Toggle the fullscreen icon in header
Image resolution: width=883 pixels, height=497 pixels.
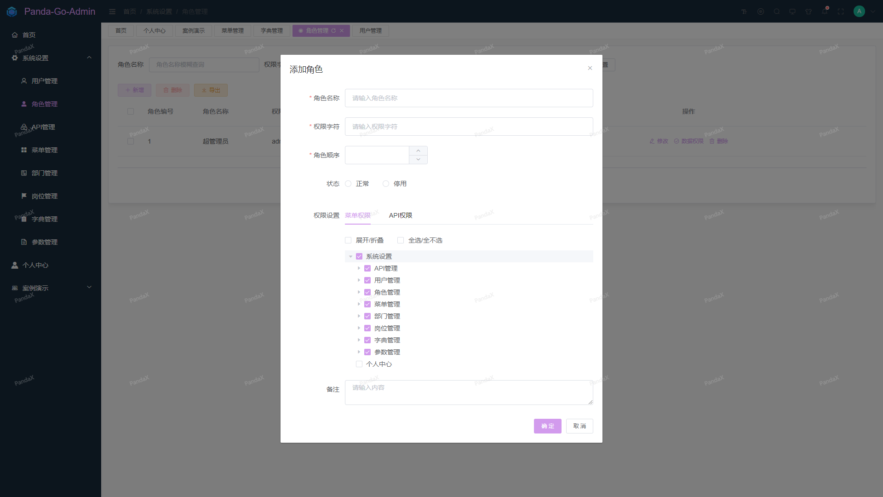pos(841,12)
